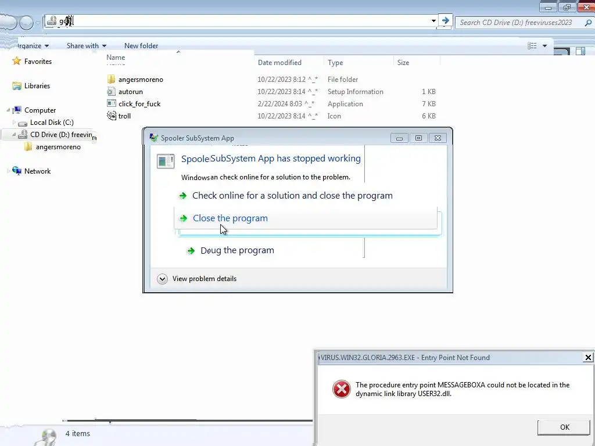Viewport: 595px width, 446px height.
Task: Choose Debug the program option
Action: tap(237, 250)
